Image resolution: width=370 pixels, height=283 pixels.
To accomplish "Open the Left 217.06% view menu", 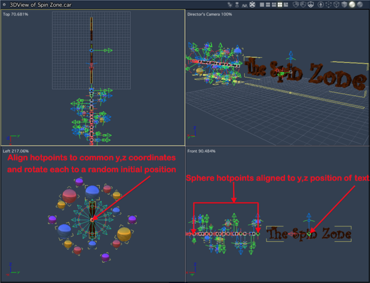I will coord(15,151).
